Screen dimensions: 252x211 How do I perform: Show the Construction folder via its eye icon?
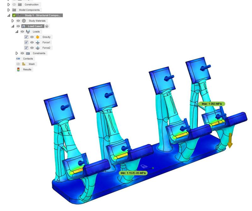pos(14,4)
